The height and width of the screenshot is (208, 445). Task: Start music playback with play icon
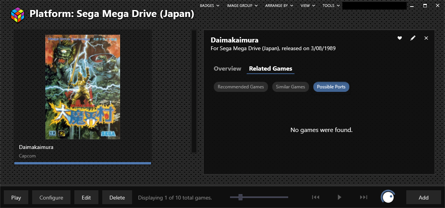point(339,197)
